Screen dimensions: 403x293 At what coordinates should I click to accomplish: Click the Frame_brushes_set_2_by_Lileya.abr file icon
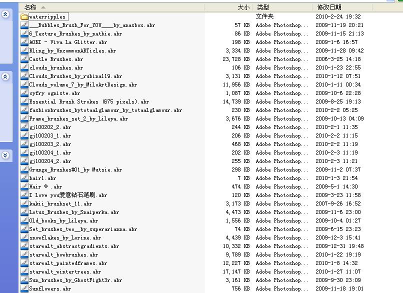coord(24,118)
